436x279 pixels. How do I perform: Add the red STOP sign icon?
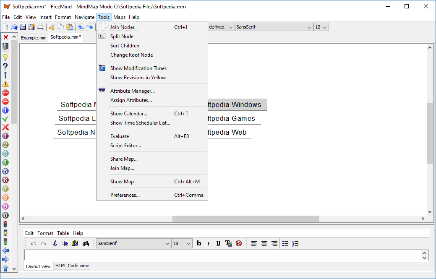point(5,93)
